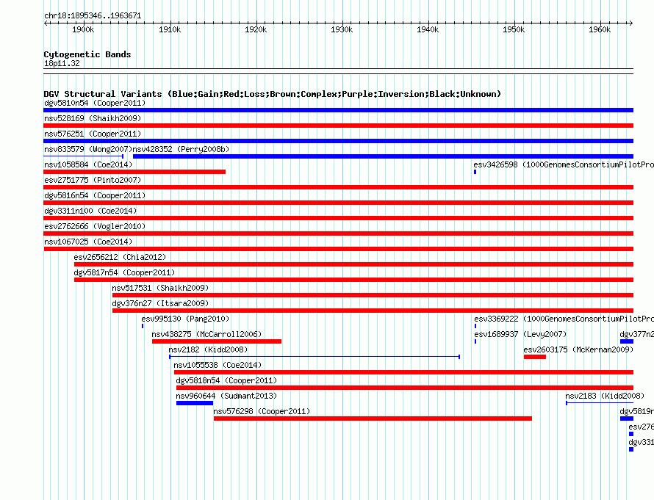Select the esv2762666 (Vogler2010) loss bar
This screenshot has height=500, width=654.
338,233
